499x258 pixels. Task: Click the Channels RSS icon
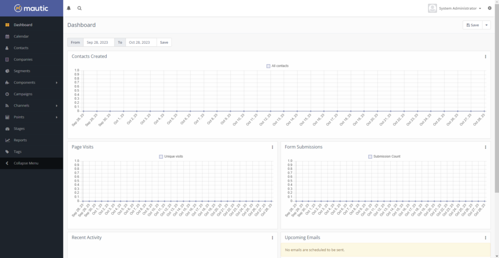point(7,106)
